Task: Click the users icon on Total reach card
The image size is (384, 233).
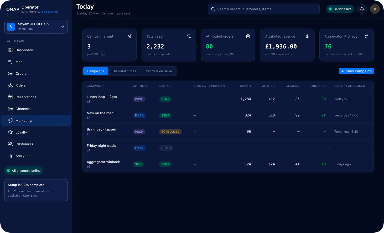Action: [189, 36]
